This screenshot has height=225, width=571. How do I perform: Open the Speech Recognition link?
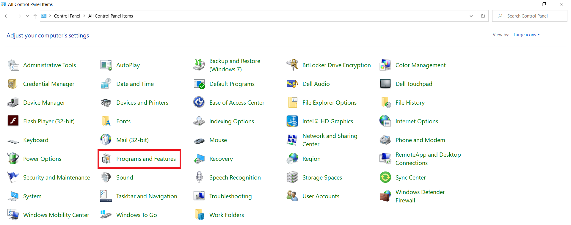click(x=235, y=177)
